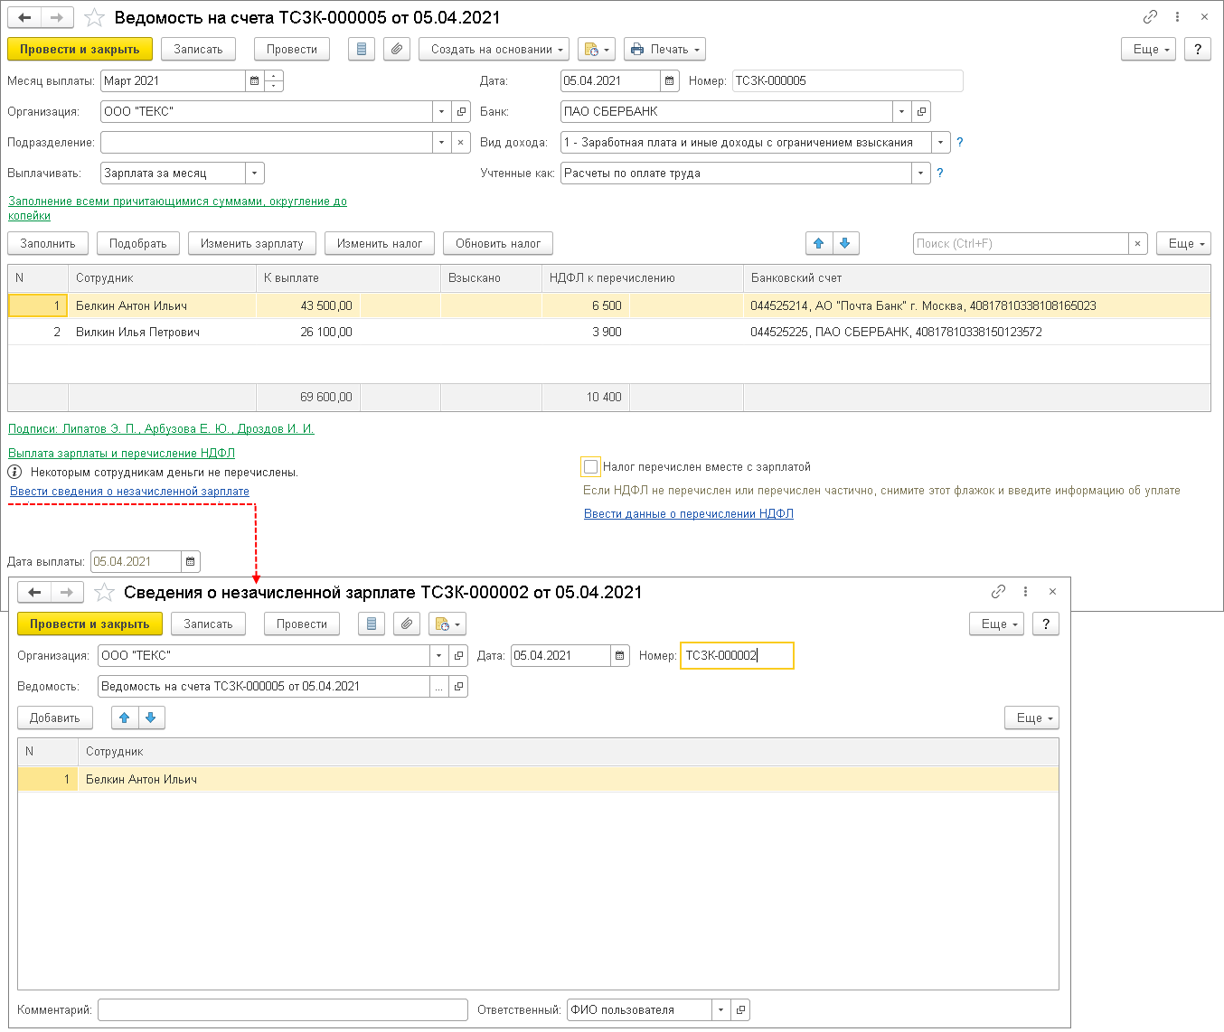Click Добавить in Сведения window

[x=55, y=718]
